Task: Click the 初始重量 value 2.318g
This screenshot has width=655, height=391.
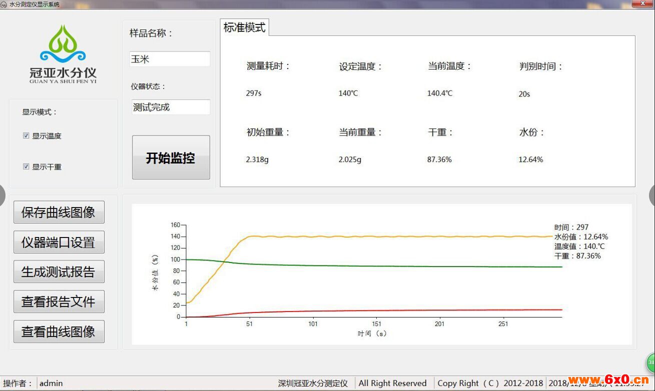Action: (x=257, y=159)
